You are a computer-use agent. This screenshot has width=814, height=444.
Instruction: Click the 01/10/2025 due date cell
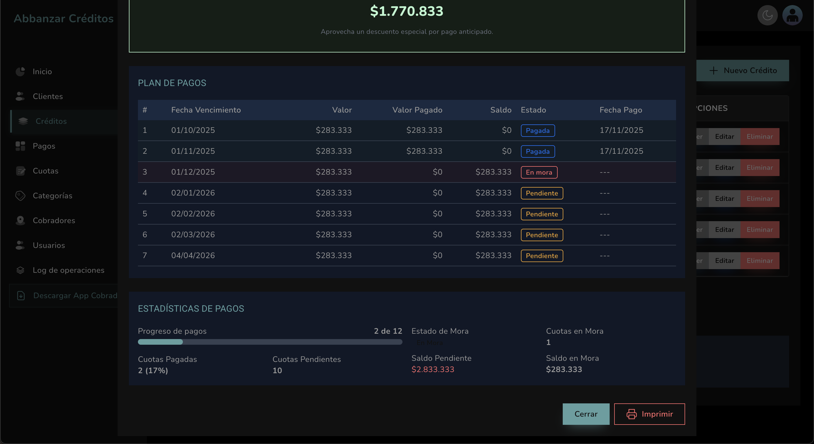193,130
